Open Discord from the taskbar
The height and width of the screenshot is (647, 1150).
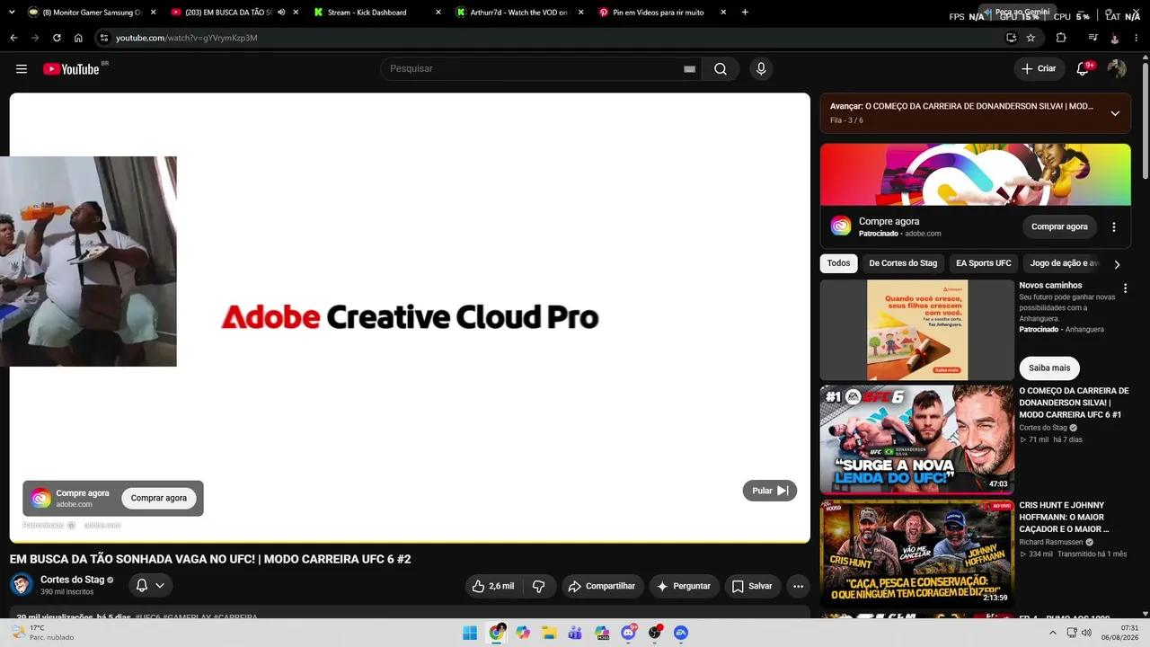coord(629,633)
